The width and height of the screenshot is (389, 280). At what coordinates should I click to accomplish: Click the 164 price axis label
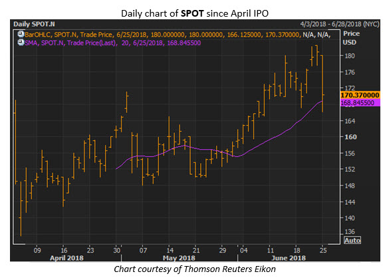350,121
